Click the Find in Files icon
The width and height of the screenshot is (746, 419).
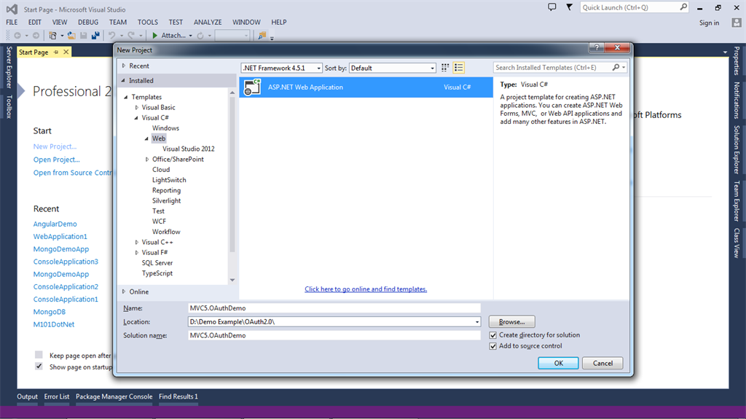point(262,35)
